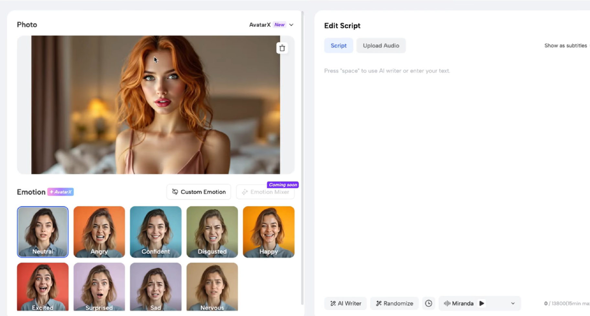Delete the uploaded photo using trash icon

coord(282,47)
